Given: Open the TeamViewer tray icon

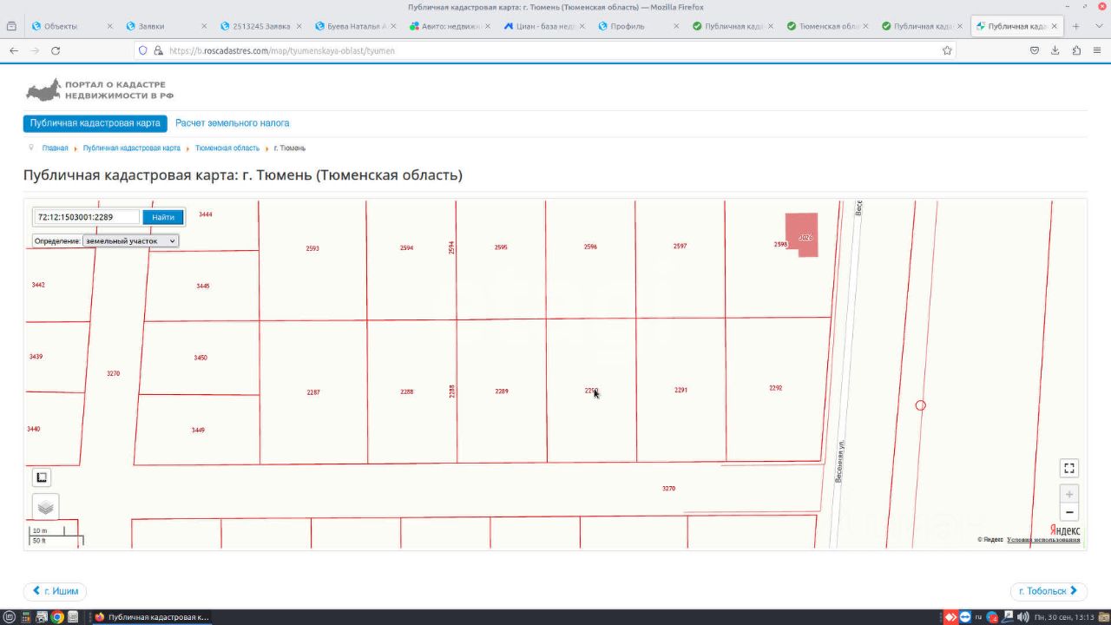Looking at the screenshot, I should click(965, 617).
